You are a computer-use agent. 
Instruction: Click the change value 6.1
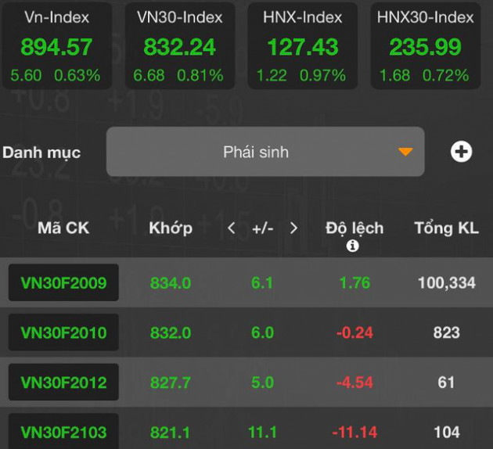262,283
